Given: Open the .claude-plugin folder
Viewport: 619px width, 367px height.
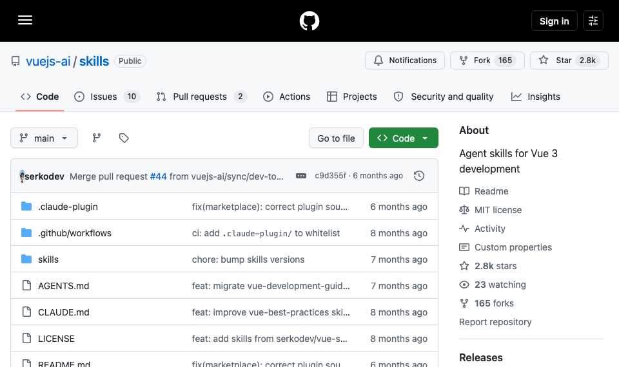Looking at the screenshot, I should point(68,207).
